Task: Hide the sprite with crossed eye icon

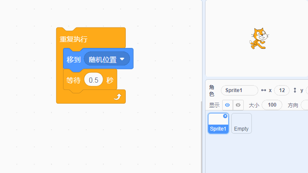Action: (x=238, y=105)
